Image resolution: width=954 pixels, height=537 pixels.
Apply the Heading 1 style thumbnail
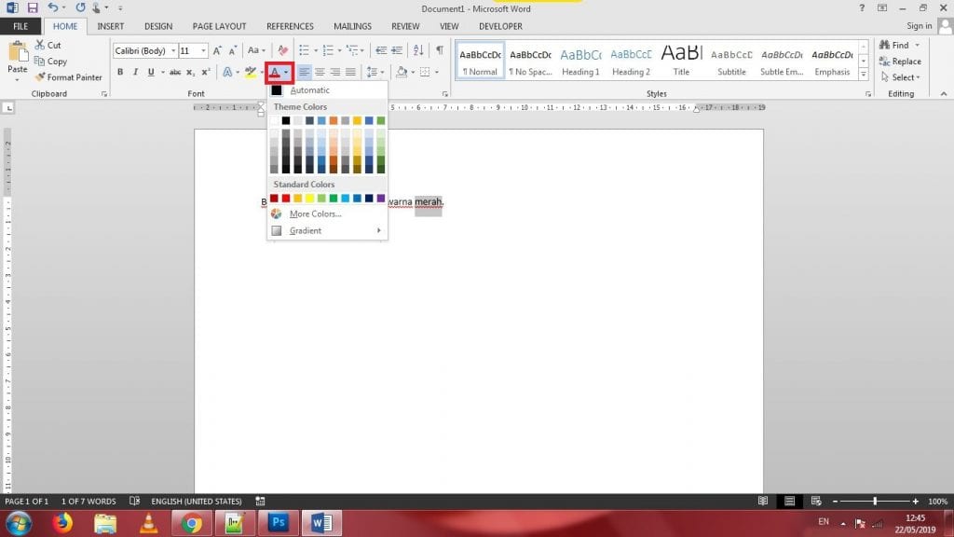[580, 62]
